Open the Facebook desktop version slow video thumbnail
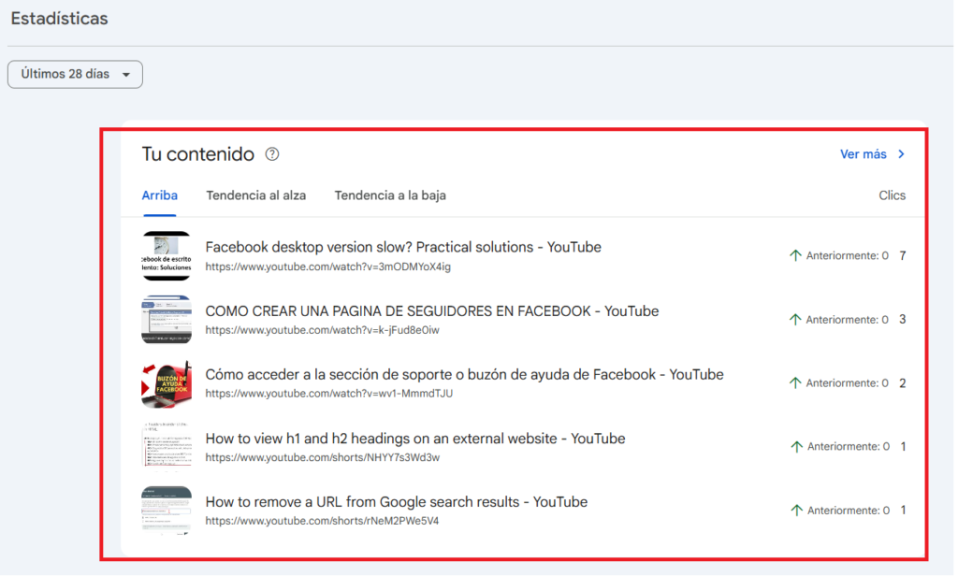 tap(167, 256)
